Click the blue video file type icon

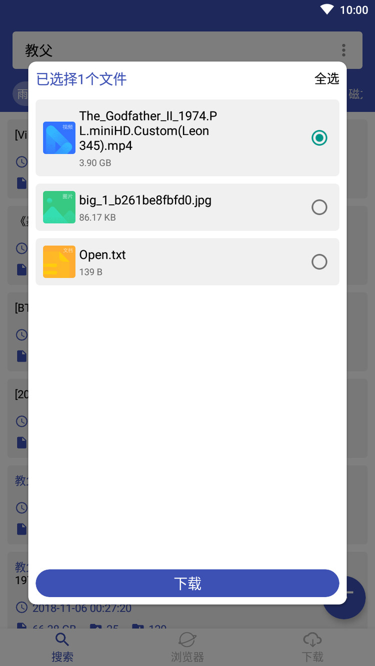click(x=59, y=137)
